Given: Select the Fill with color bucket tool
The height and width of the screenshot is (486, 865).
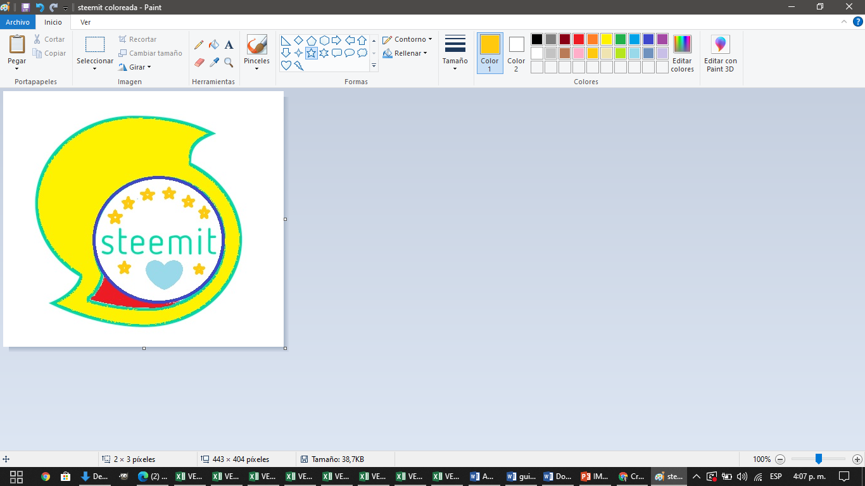Looking at the screenshot, I should pyautogui.click(x=214, y=45).
